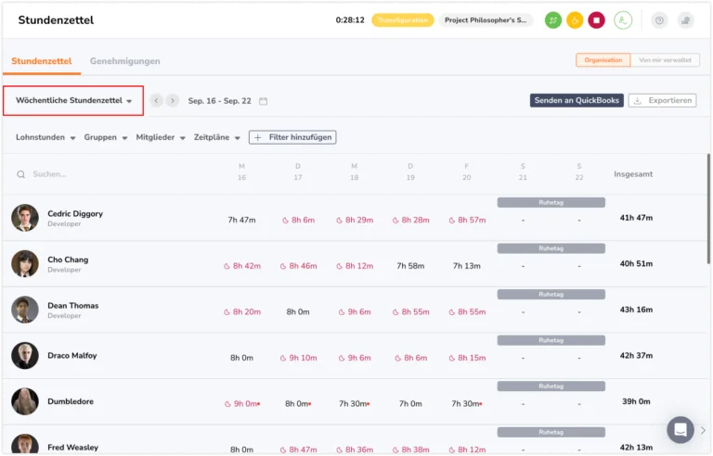713x456 pixels.
Task: Click Cedric Diggory's total 41h 47m
Action: 636,218
